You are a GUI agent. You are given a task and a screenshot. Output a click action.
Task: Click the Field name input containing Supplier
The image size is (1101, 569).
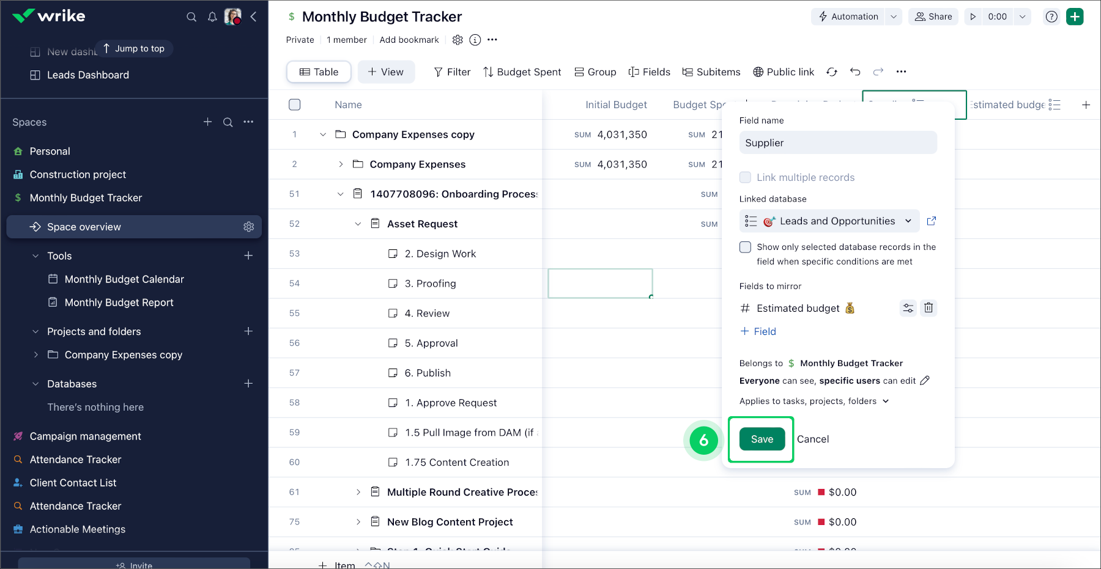tap(837, 143)
